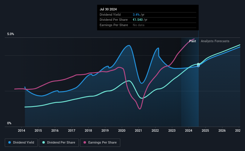The width and height of the screenshot is (245, 151).
Task: Click the 2016 x-axis label
Action: point(55,130)
